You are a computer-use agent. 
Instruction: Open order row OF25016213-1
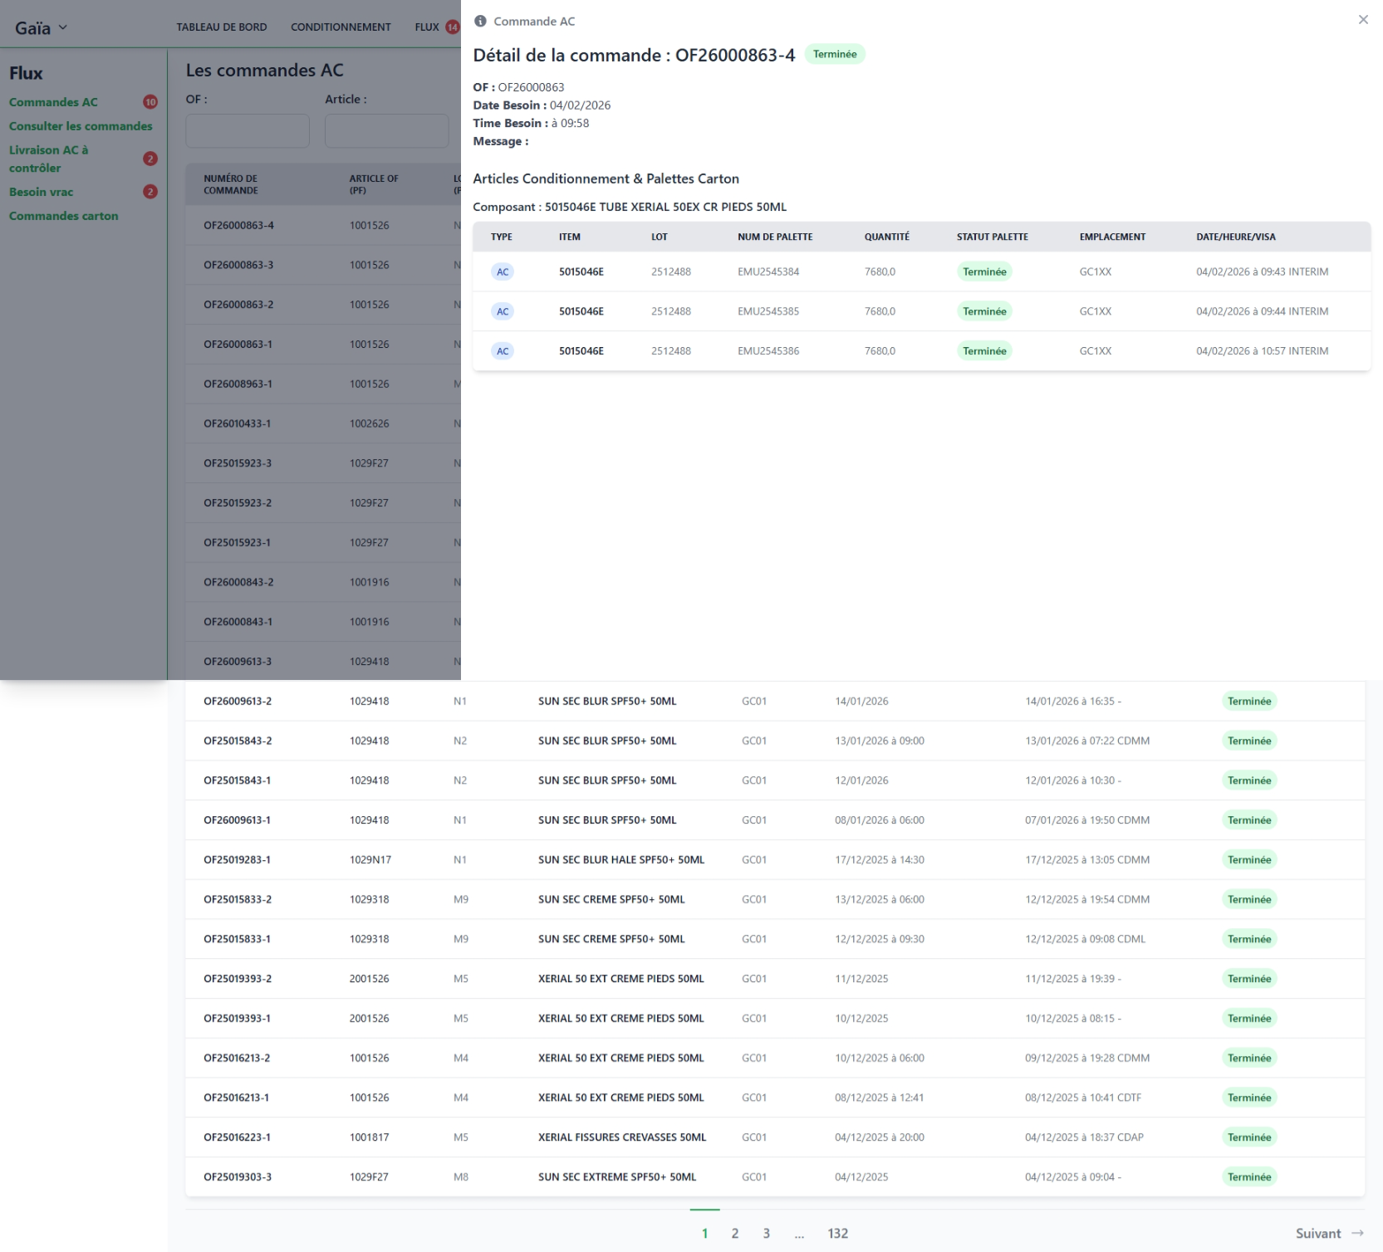point(775,1098)
